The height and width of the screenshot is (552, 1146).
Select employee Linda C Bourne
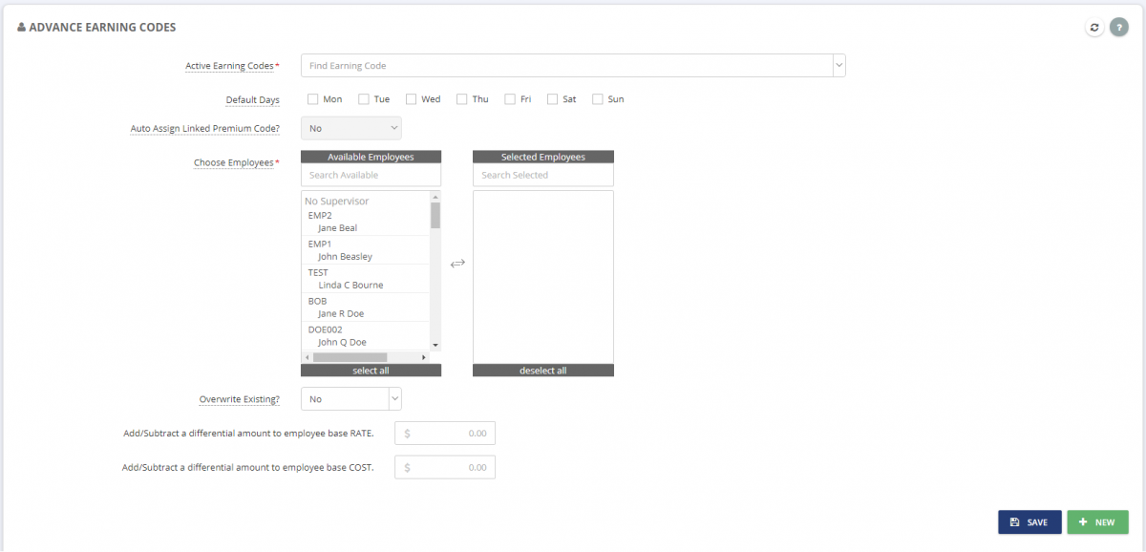[x=350, y=285]
